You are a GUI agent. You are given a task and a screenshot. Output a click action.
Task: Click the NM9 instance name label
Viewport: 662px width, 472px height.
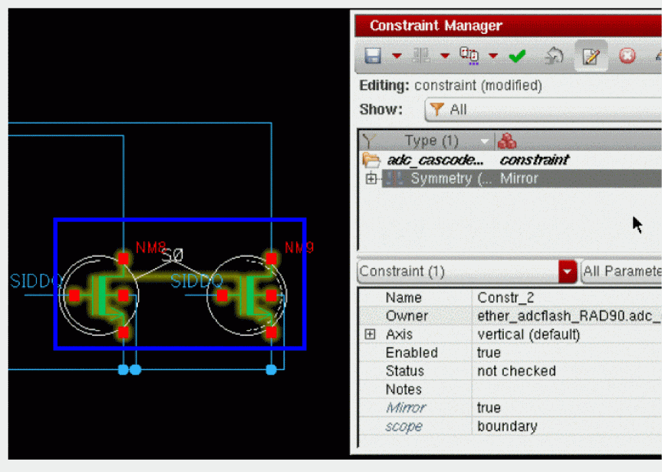[x=299, y=247]
